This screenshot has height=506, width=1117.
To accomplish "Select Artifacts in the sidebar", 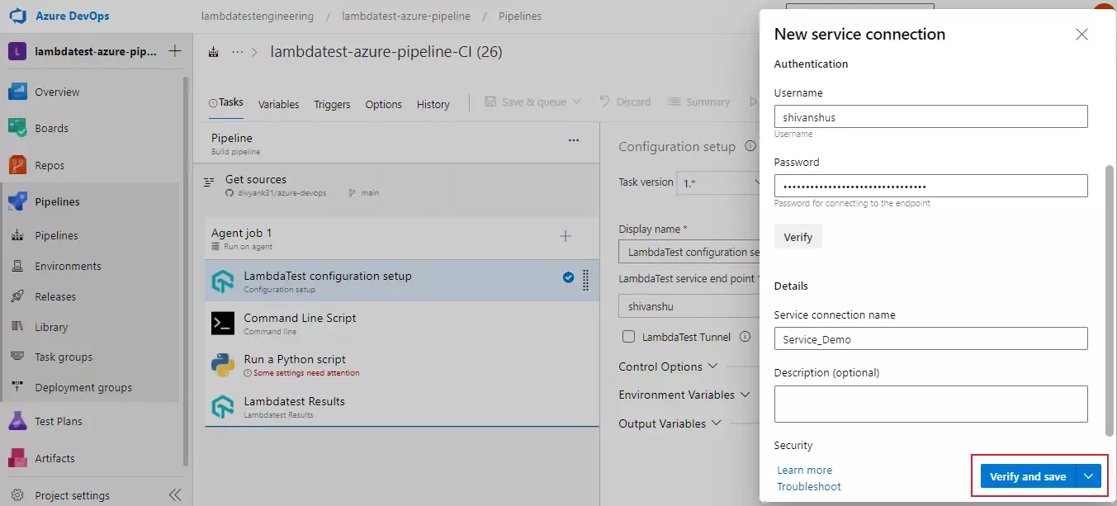I will [54, 457].
